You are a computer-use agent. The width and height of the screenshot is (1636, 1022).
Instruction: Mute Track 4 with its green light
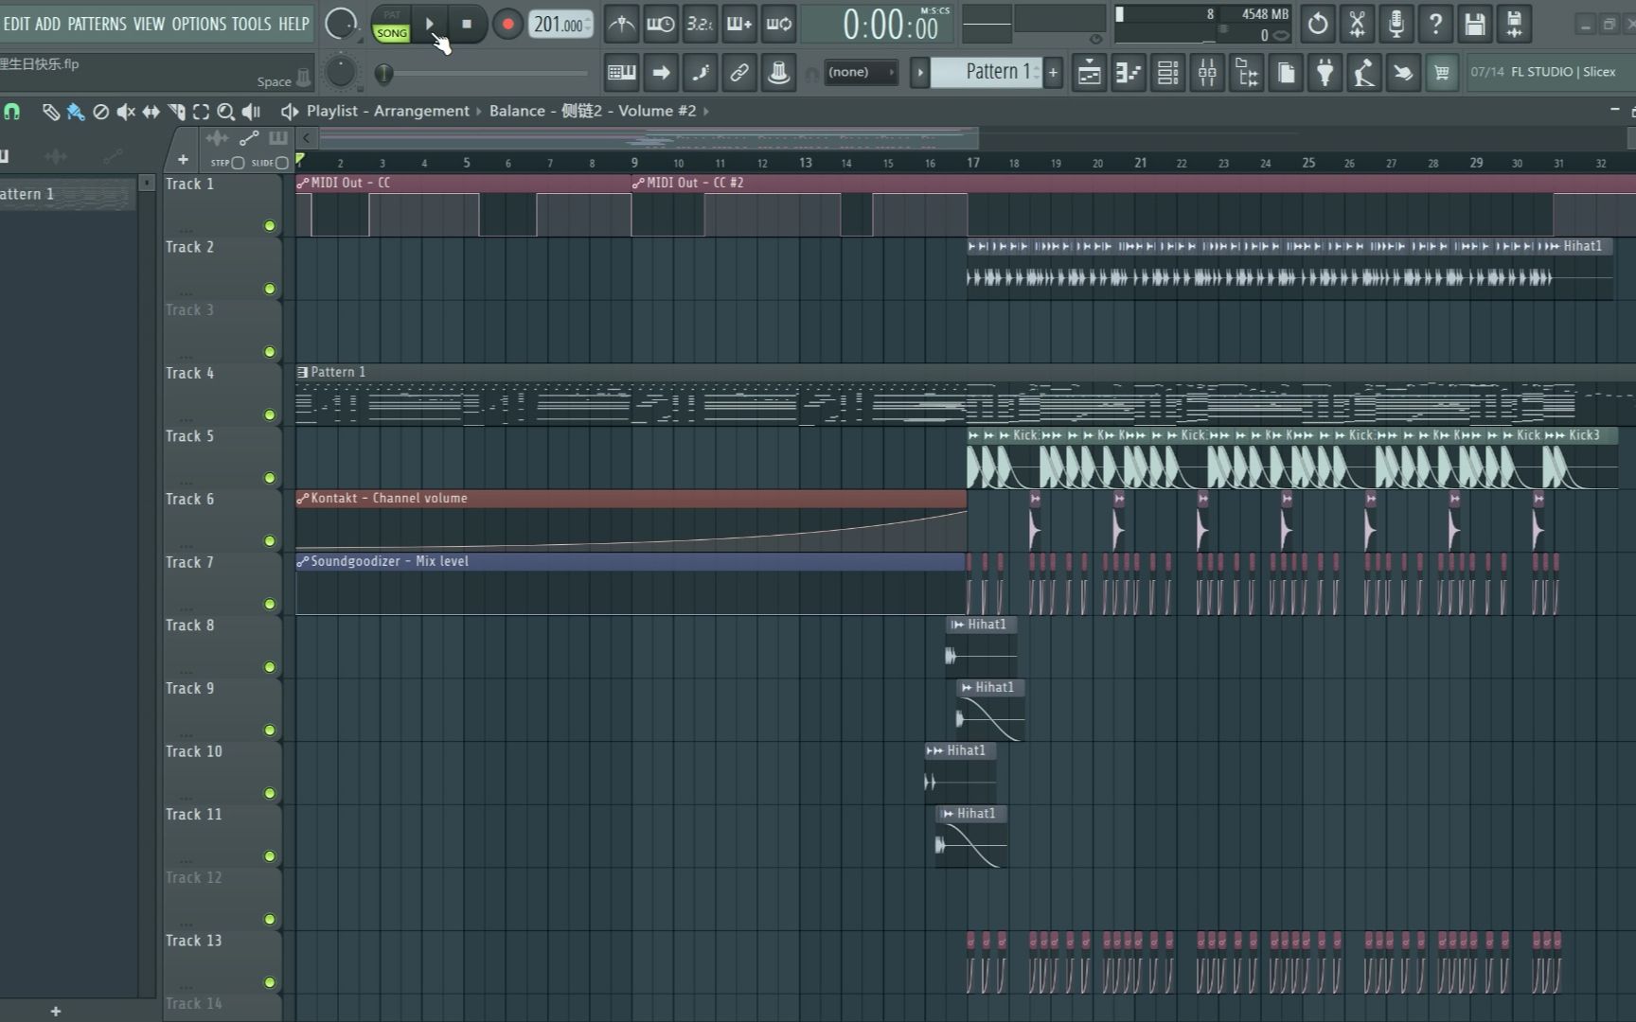coord(270,414)
